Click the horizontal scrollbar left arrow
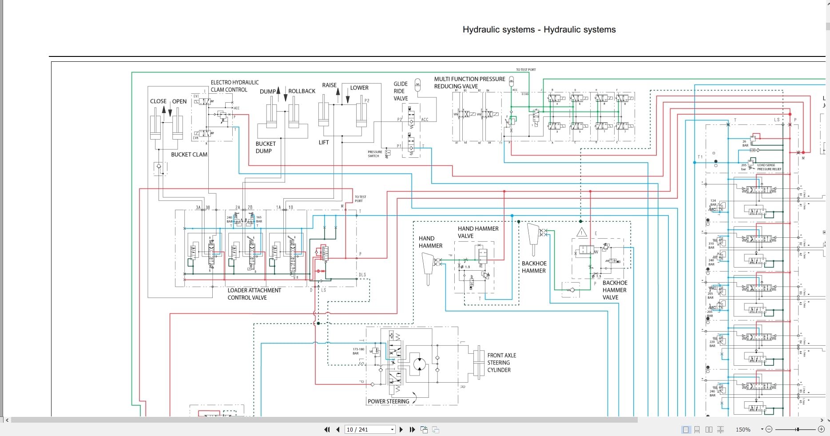830x436 pixels. point(7,420)
